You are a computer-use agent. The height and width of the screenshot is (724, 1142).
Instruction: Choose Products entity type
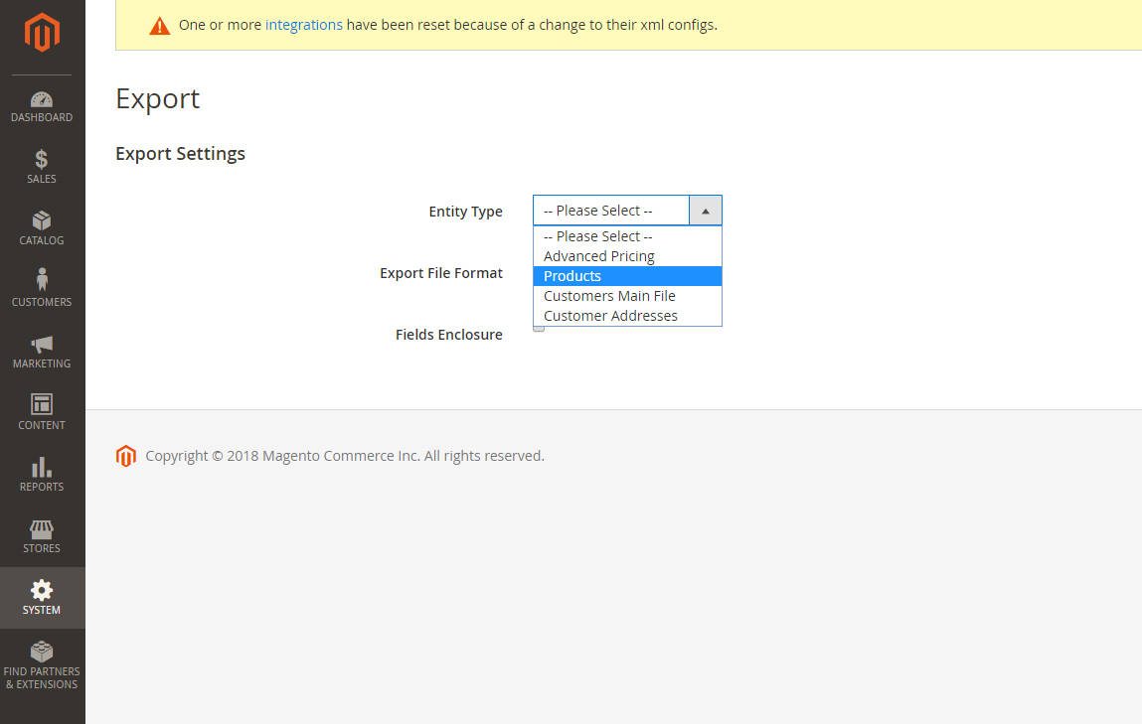627,276
